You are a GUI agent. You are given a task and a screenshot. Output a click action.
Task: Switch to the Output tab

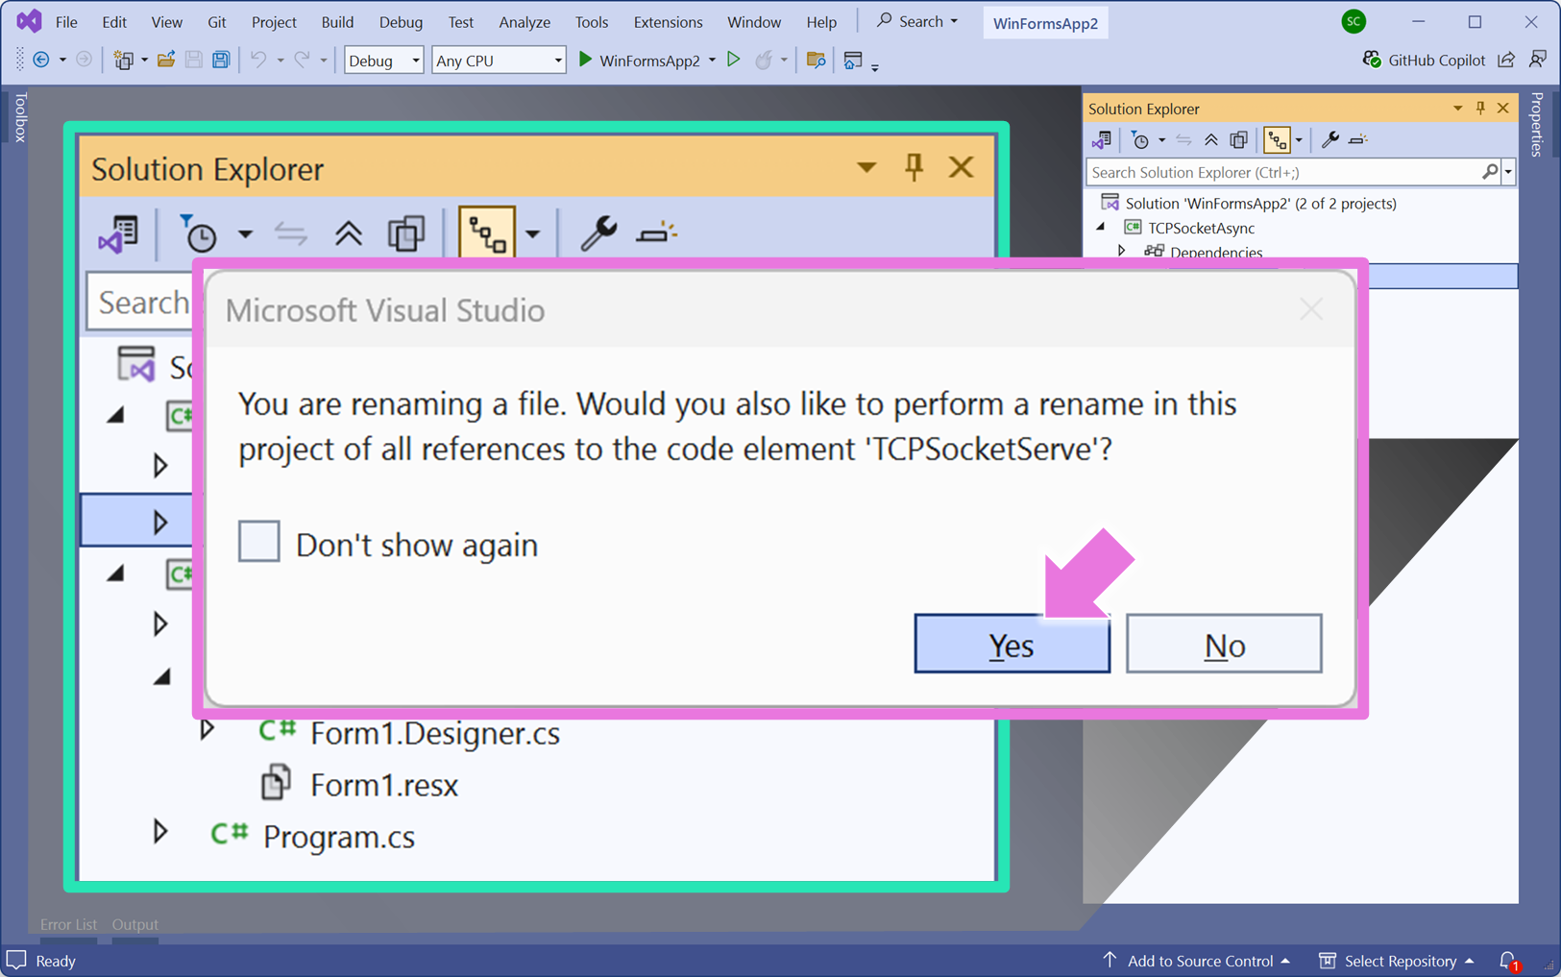(x=135, y=924)
